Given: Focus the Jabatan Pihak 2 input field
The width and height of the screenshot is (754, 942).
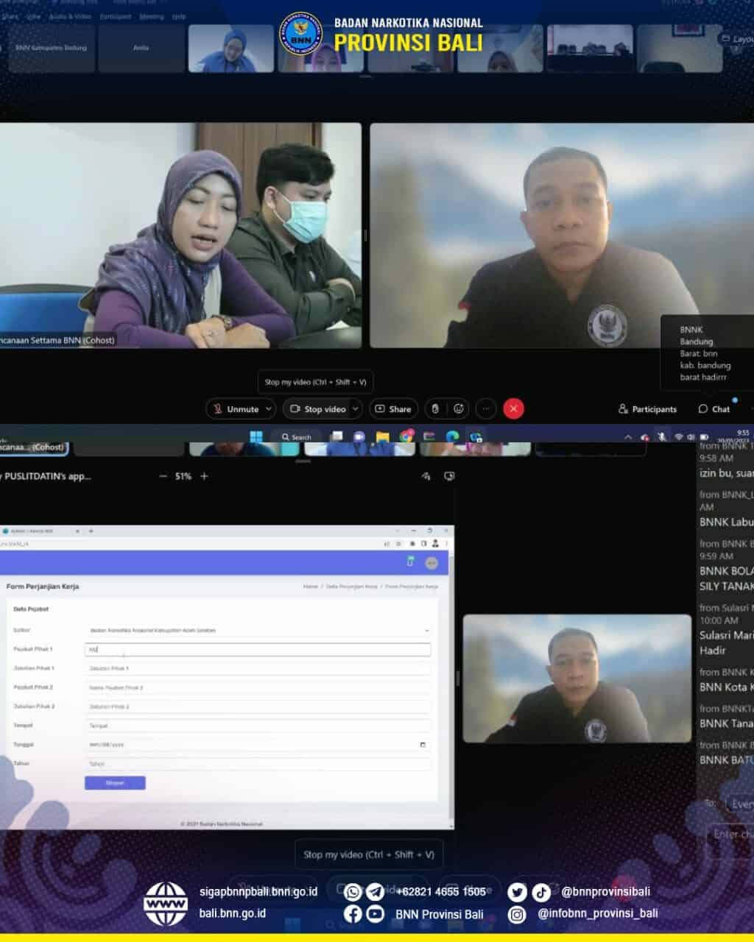Looking at the screenshot, I should click(x=258, y=706).
